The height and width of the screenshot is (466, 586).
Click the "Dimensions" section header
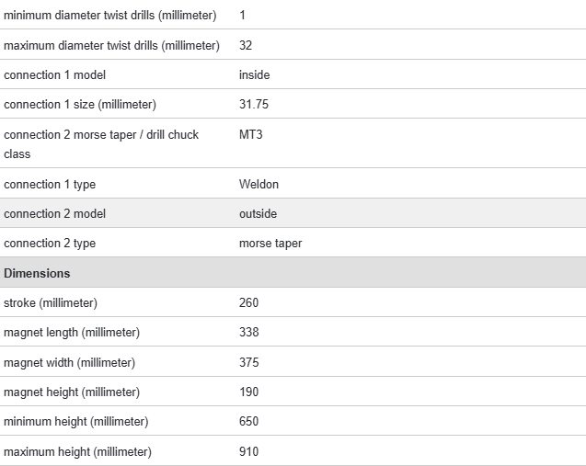coord(37,273)
